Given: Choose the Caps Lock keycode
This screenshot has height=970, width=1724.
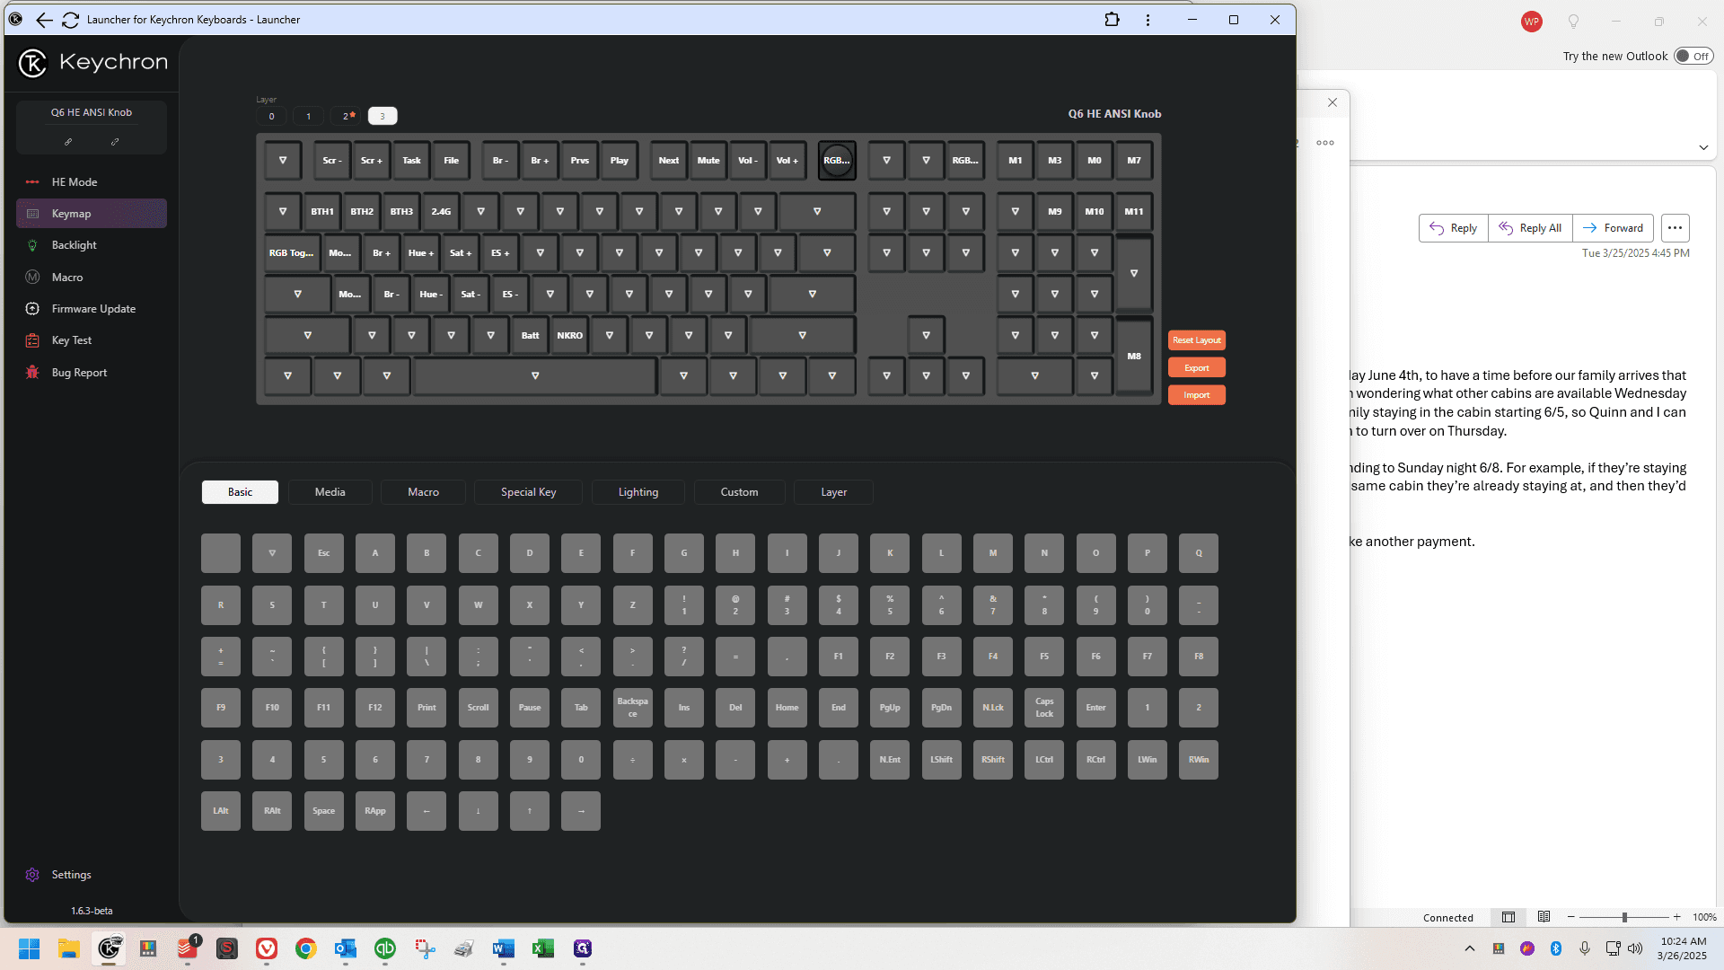Looking at the screenshot, I should pos(1044,708).
